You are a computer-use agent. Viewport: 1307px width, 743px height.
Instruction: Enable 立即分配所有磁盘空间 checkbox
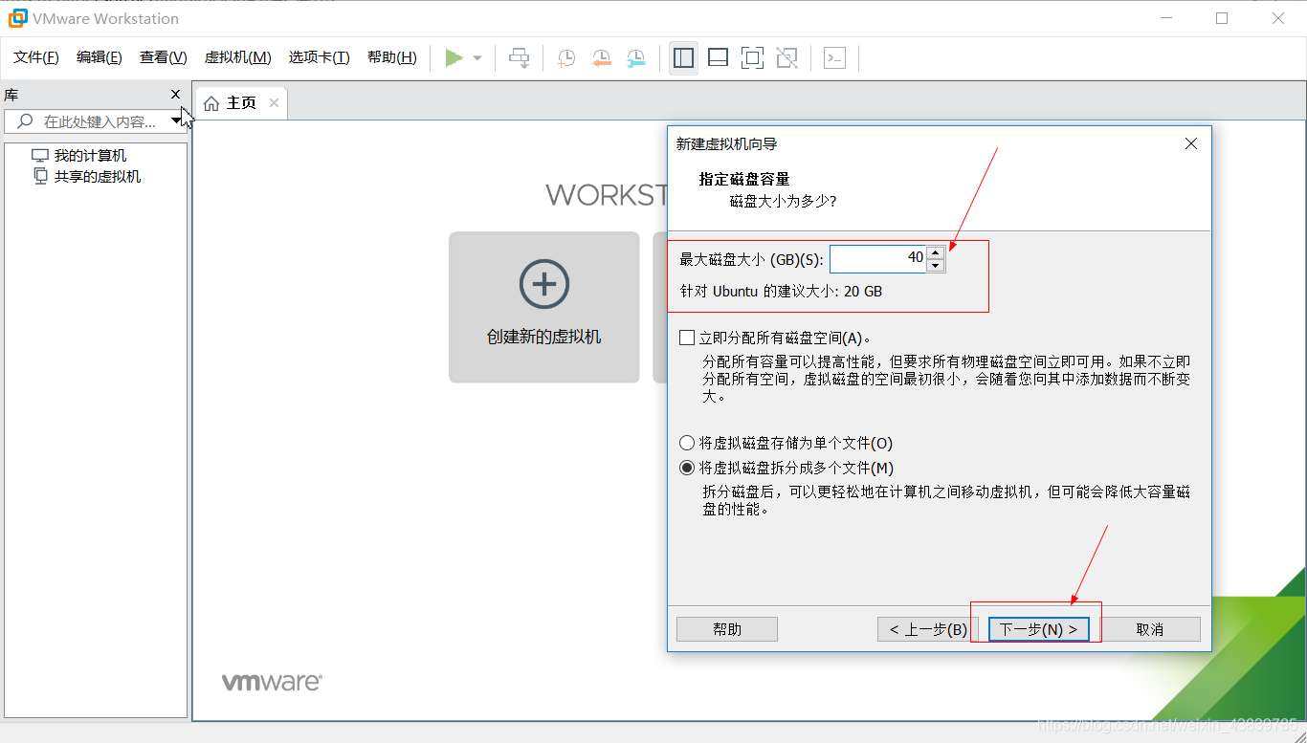tap(686, 337)
